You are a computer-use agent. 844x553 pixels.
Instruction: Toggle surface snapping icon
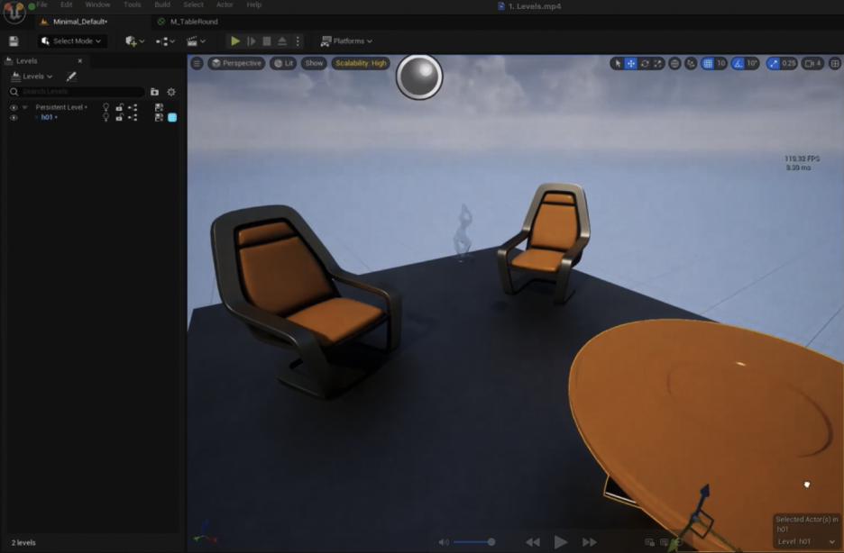pos(691,63)
